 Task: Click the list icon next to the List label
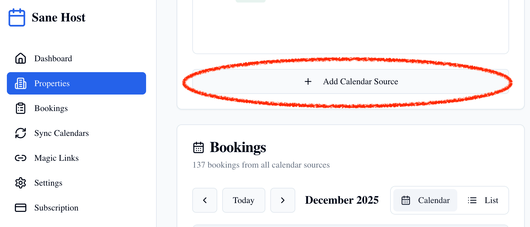pyautogui.click(x=472, y=200)
